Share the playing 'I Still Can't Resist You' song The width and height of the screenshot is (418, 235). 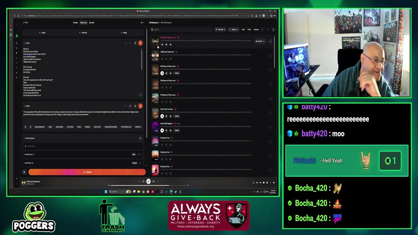[170, 44]
